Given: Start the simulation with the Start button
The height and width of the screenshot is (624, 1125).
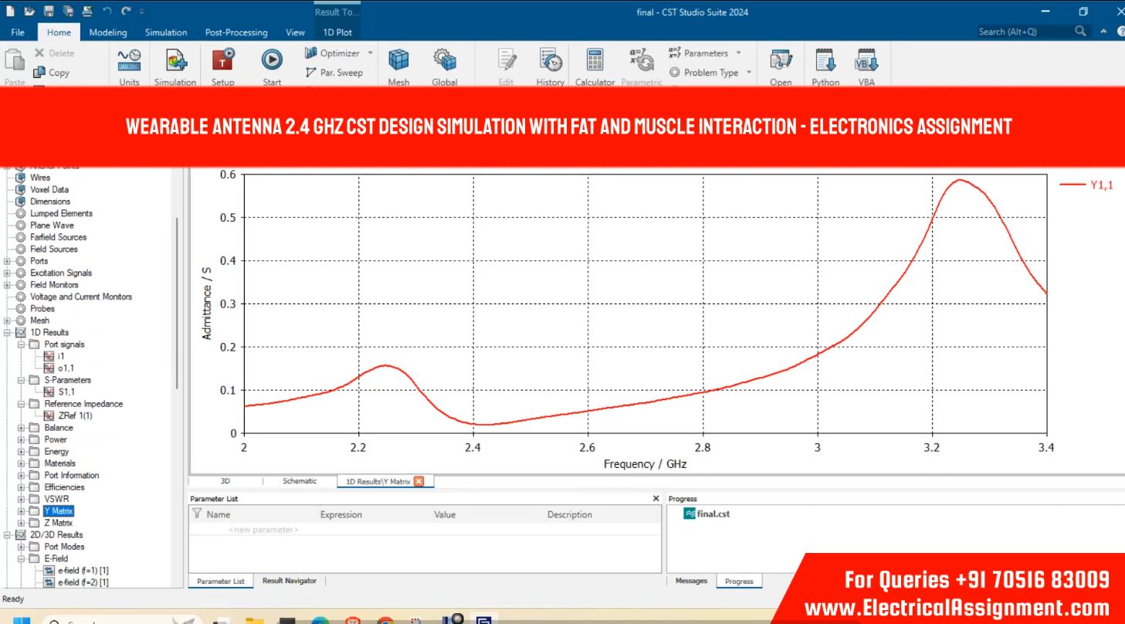Looking at the screenshot, I should [271, 60].
